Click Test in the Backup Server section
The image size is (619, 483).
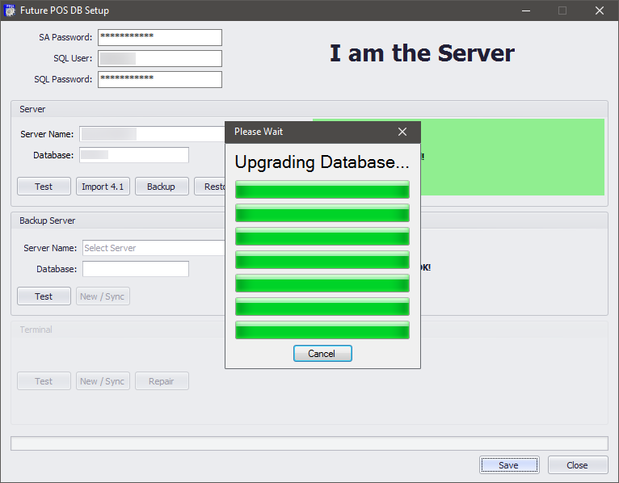click(x=44, y=296)
